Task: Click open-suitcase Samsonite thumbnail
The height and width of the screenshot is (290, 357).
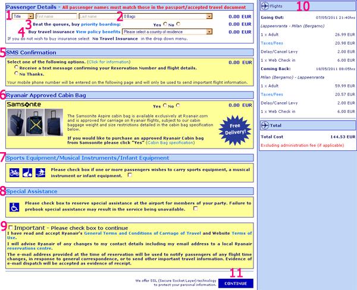Action: point(35,122)
